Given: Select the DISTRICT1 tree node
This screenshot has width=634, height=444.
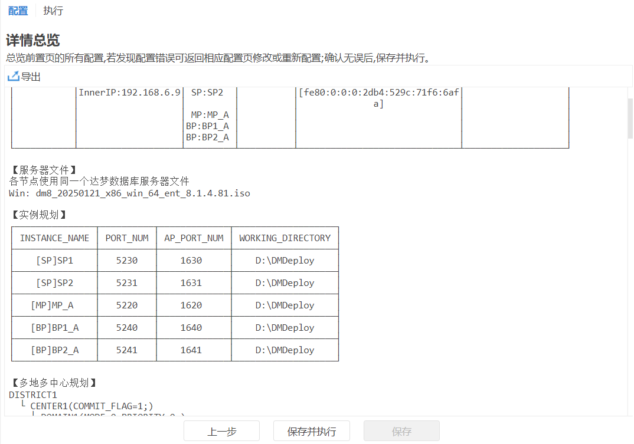Looking at the screenshot, I should coord(33,394).
